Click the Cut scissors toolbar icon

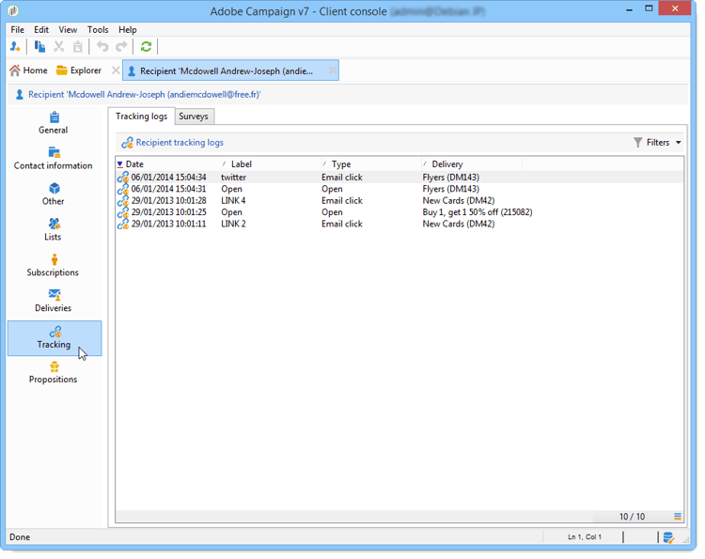[59, 46]
